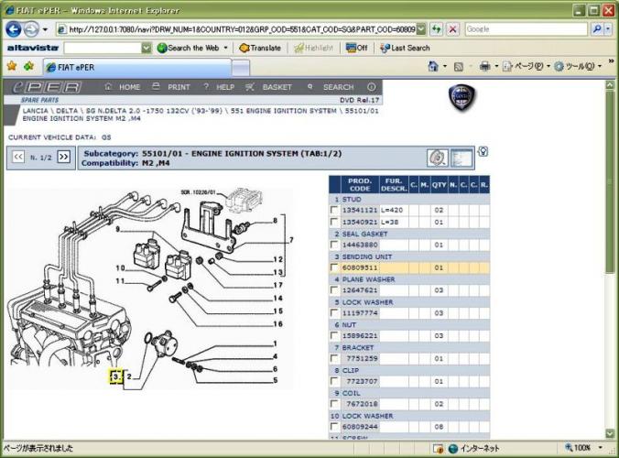Expand the address bar history dropdown

pos(421,29)
